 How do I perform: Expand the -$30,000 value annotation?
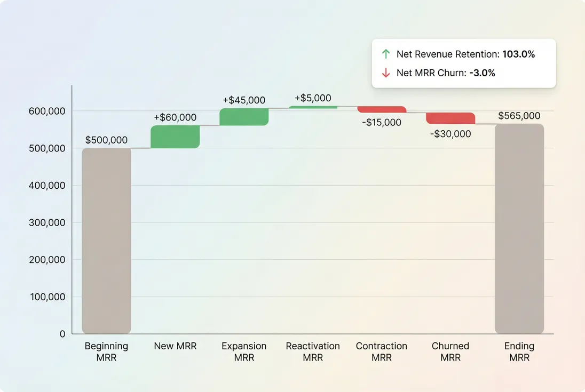pyautogui.click(x=450, y=134)
